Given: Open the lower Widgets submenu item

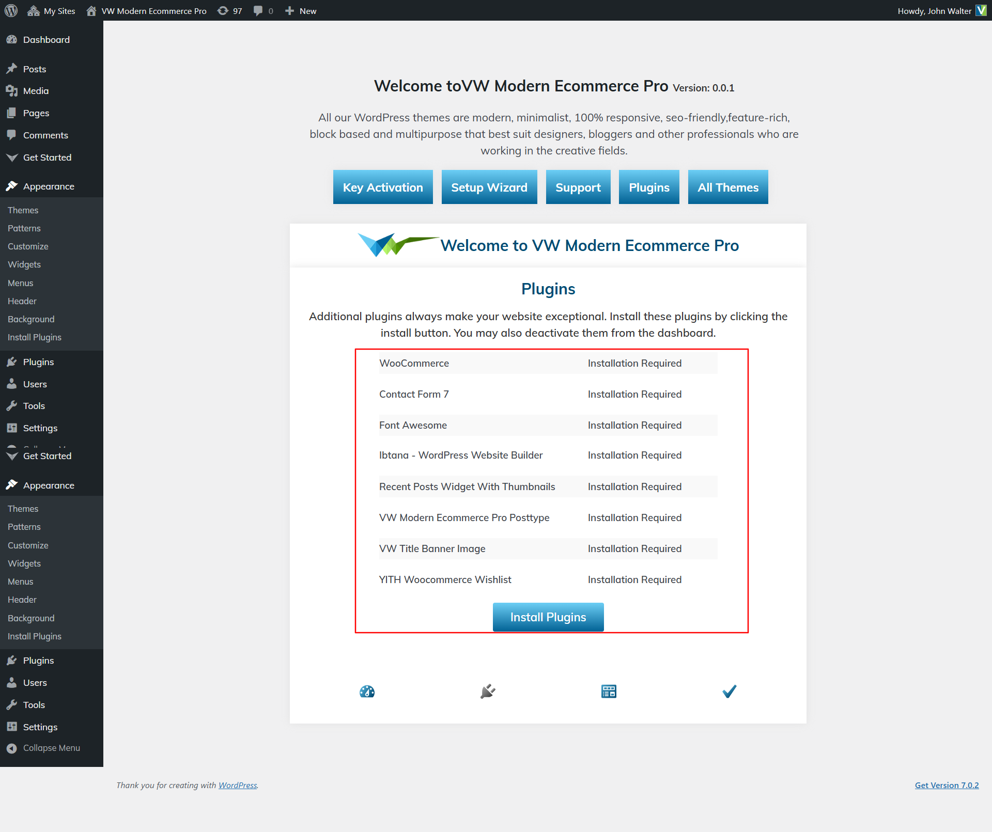Looking at the screenshot, I should coord(24,563).
